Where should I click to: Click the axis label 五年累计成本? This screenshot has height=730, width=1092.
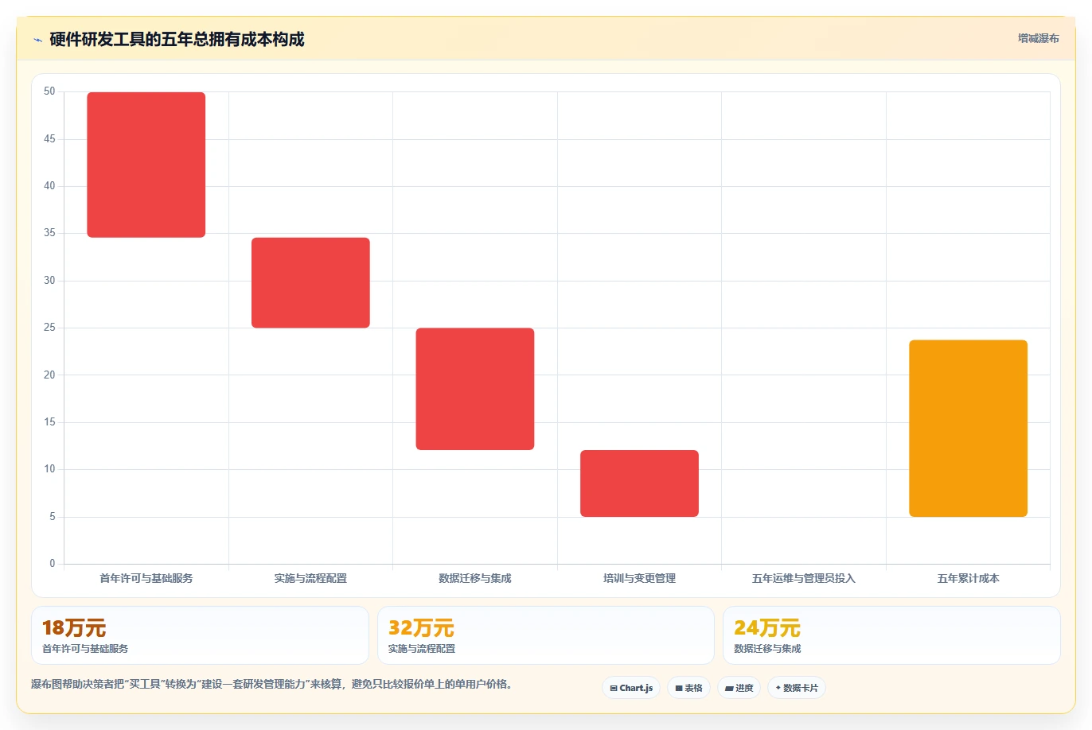pos(968,578)
